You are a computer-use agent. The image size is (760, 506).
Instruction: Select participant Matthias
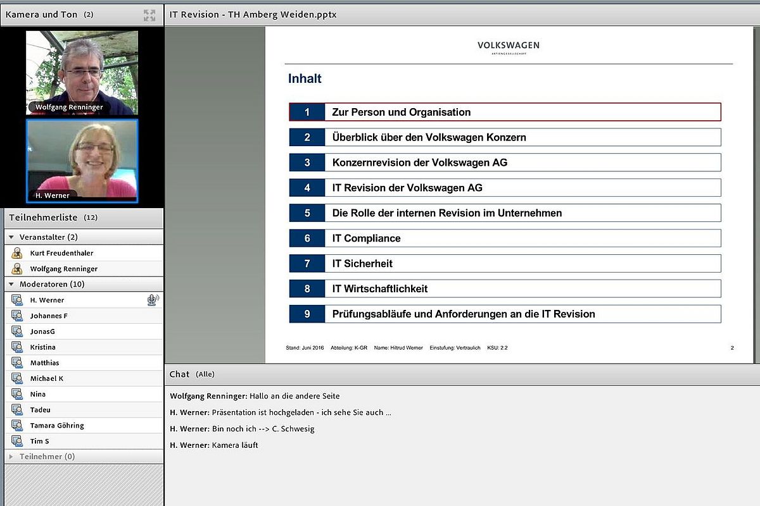coord(84,363)
